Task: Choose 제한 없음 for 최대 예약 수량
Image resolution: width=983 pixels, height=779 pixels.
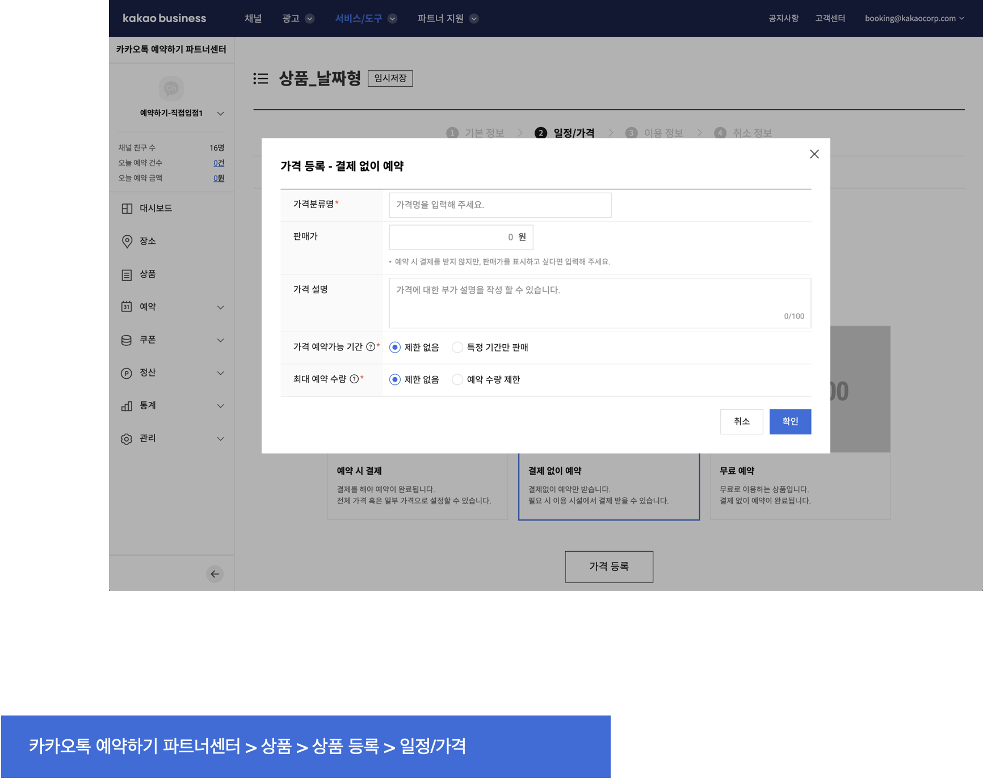Action: click(395, 380)
